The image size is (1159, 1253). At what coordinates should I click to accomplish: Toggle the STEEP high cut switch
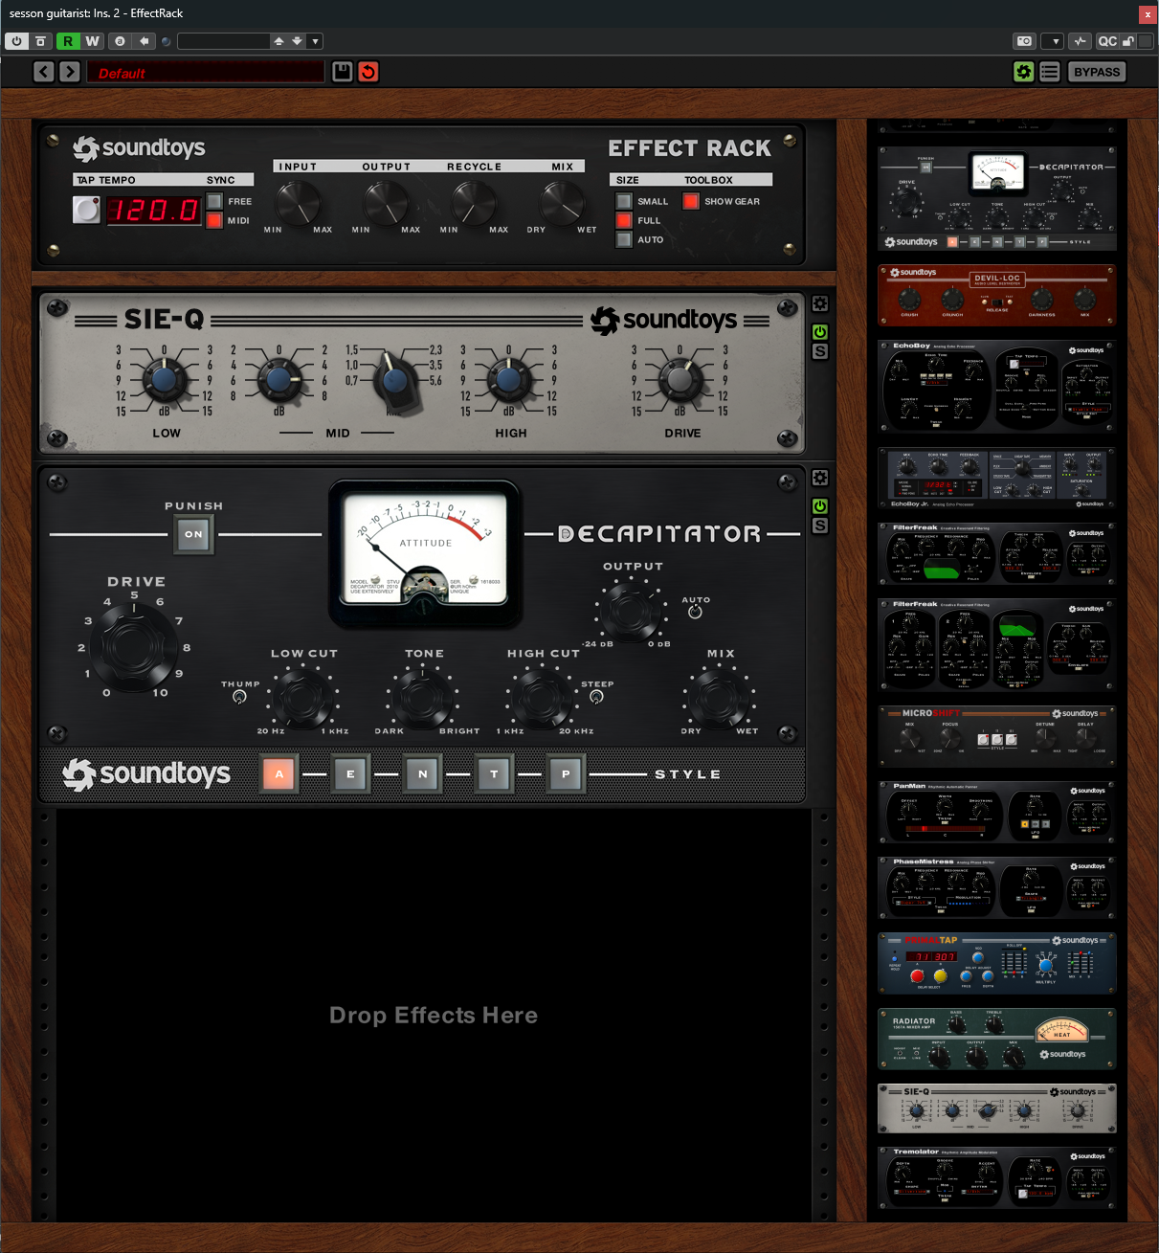[596, 697]
